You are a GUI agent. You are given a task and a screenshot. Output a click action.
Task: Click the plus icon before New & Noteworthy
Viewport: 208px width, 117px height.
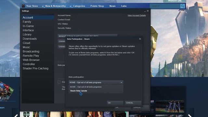[x=43, y=6]
